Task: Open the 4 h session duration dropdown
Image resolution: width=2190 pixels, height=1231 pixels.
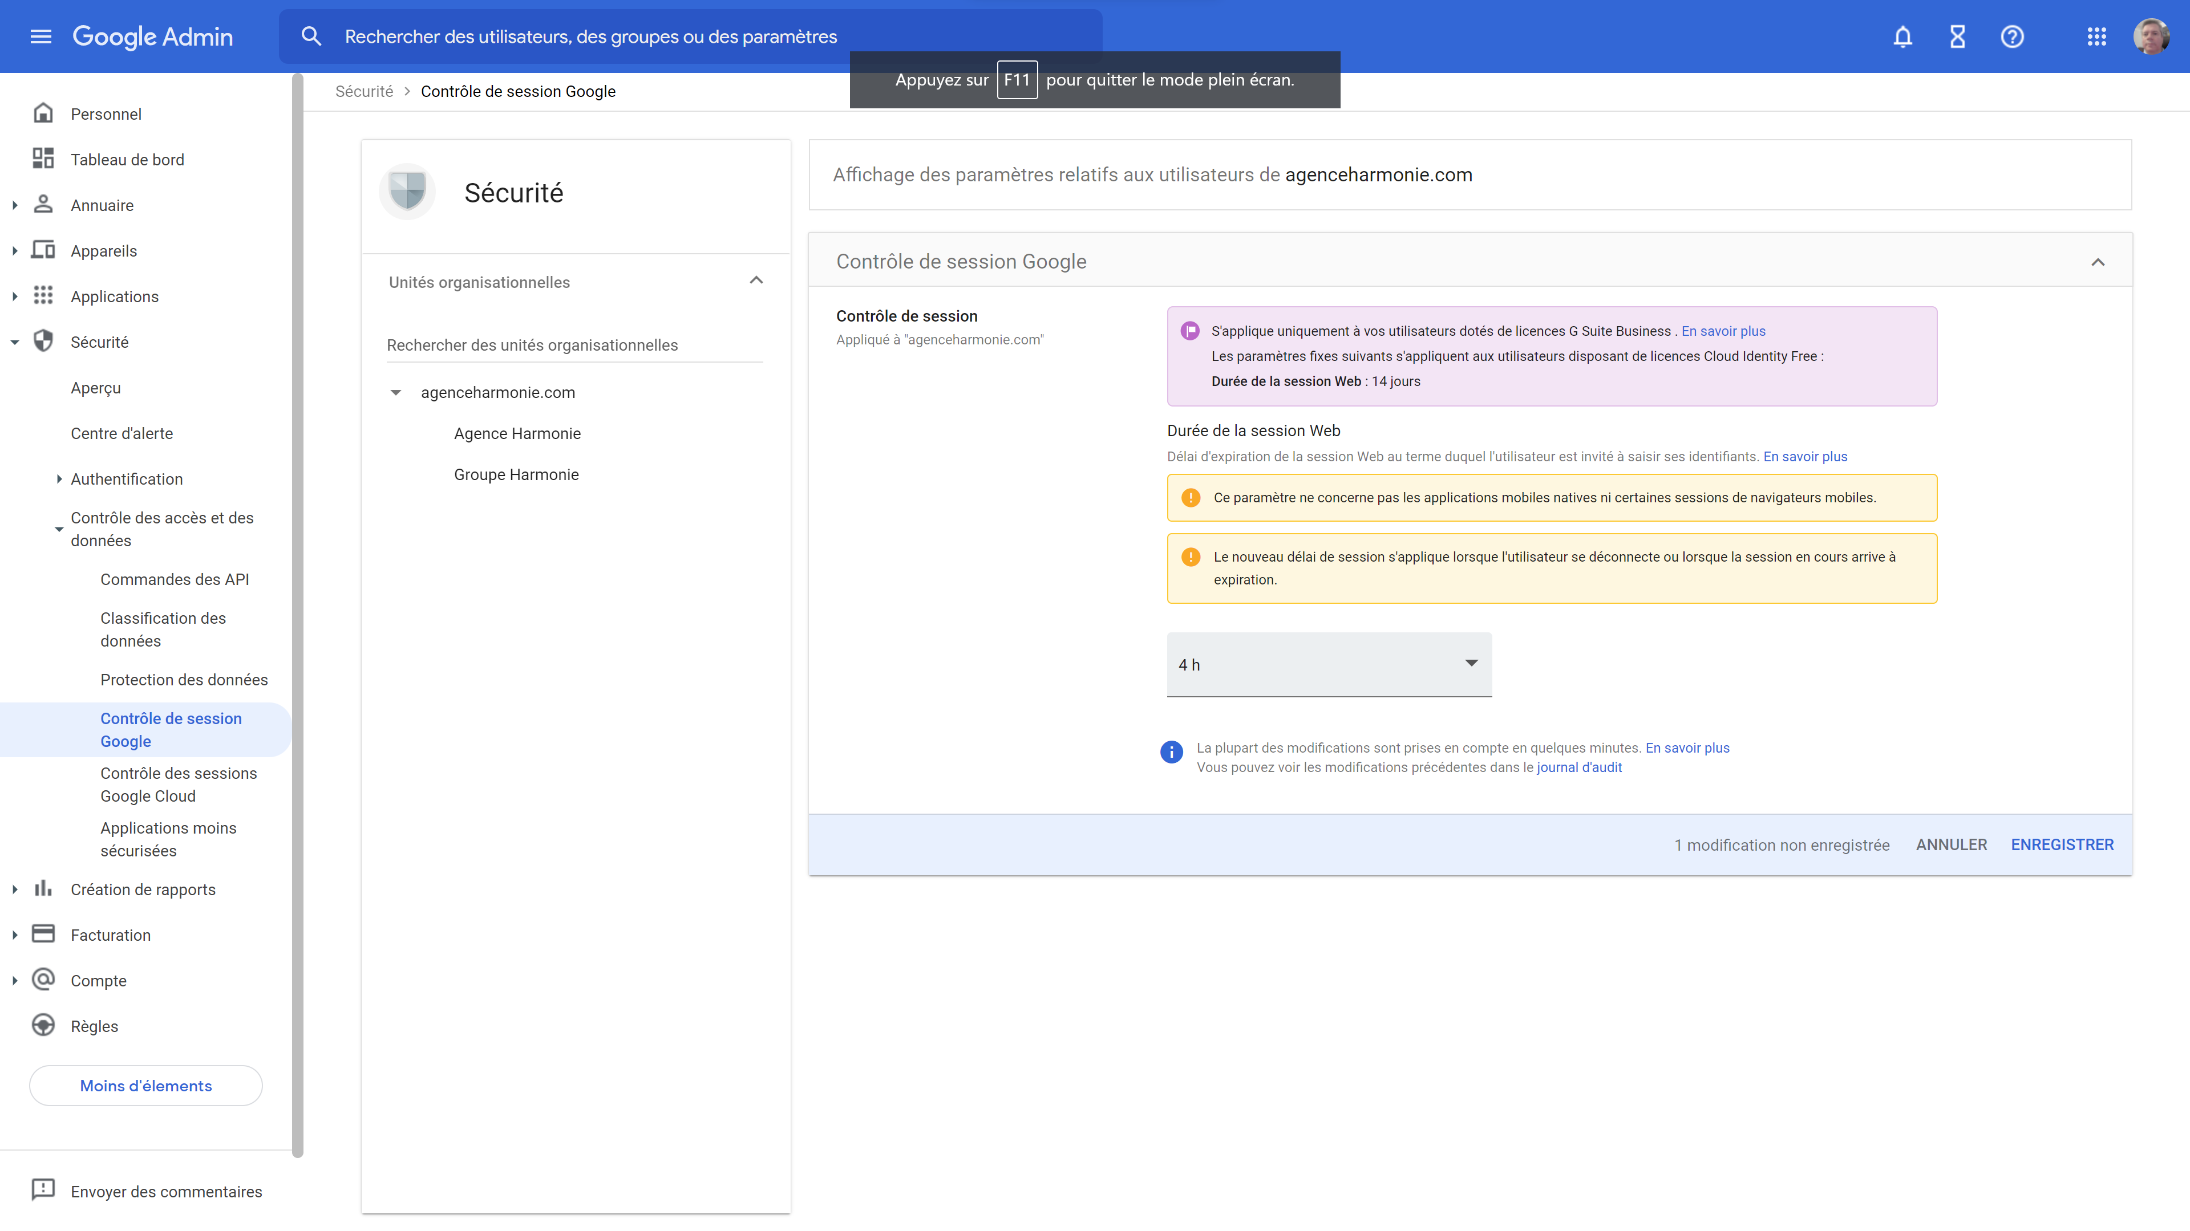Action: 1329,664
